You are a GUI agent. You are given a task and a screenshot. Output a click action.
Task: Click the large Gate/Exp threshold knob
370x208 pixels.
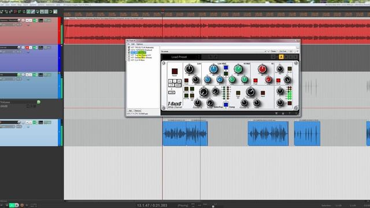tap(203, 92)
